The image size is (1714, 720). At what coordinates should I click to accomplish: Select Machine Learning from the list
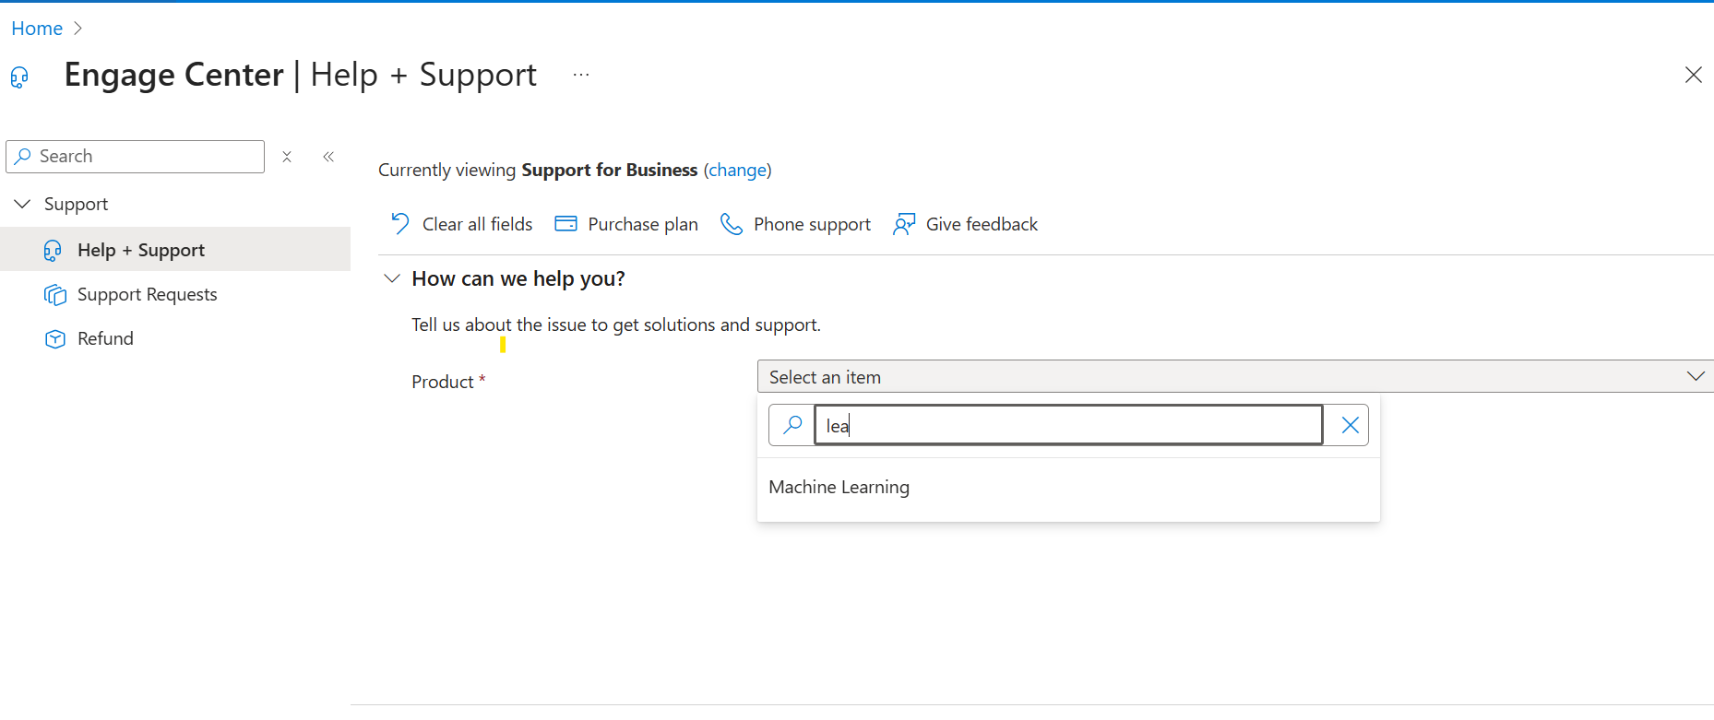[x=1068, y=487]
